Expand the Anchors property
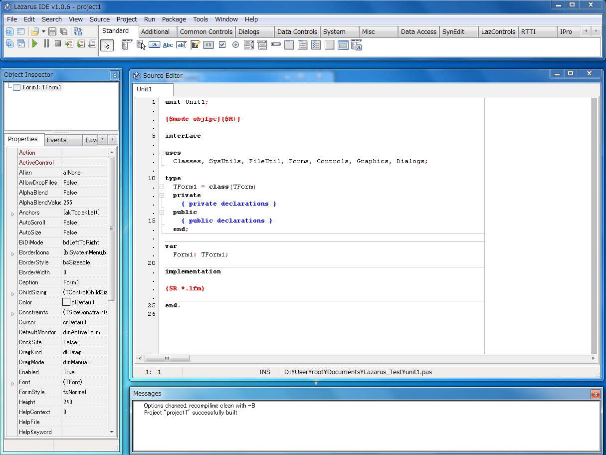606x455 pixels. pyautogui.click(x=13, y=214)
